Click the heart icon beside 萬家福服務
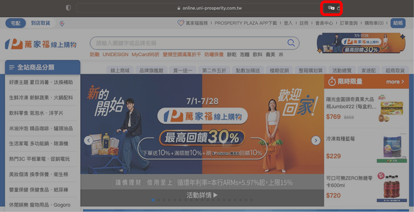The width and height of the screenshot is (414, 212). 181,23
